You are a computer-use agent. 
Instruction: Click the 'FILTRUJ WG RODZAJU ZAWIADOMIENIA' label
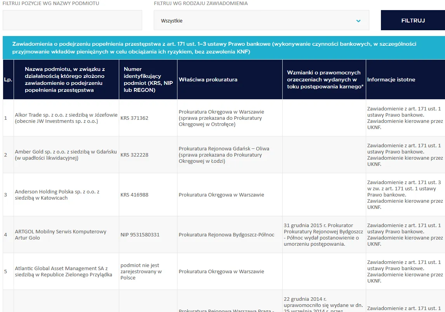201,3
